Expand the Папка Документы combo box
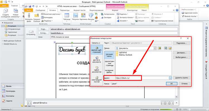The height and width of the screenshot is (111, 209). [x=155, y=48]
